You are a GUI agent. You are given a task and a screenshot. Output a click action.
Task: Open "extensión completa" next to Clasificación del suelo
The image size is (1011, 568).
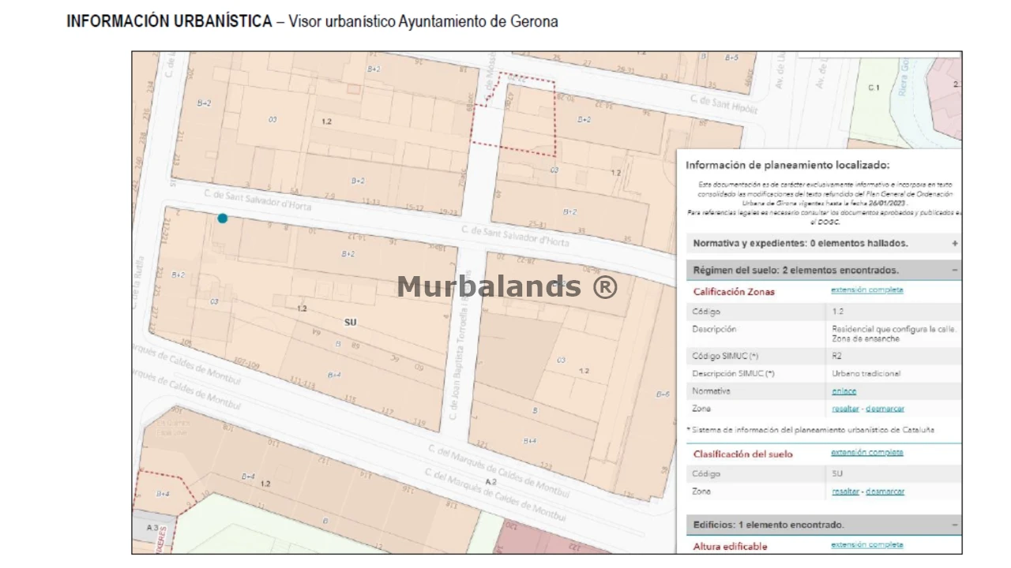[866, 453]
